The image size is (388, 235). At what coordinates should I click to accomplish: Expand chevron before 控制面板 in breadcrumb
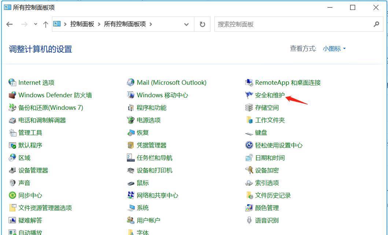pos(65,24)
